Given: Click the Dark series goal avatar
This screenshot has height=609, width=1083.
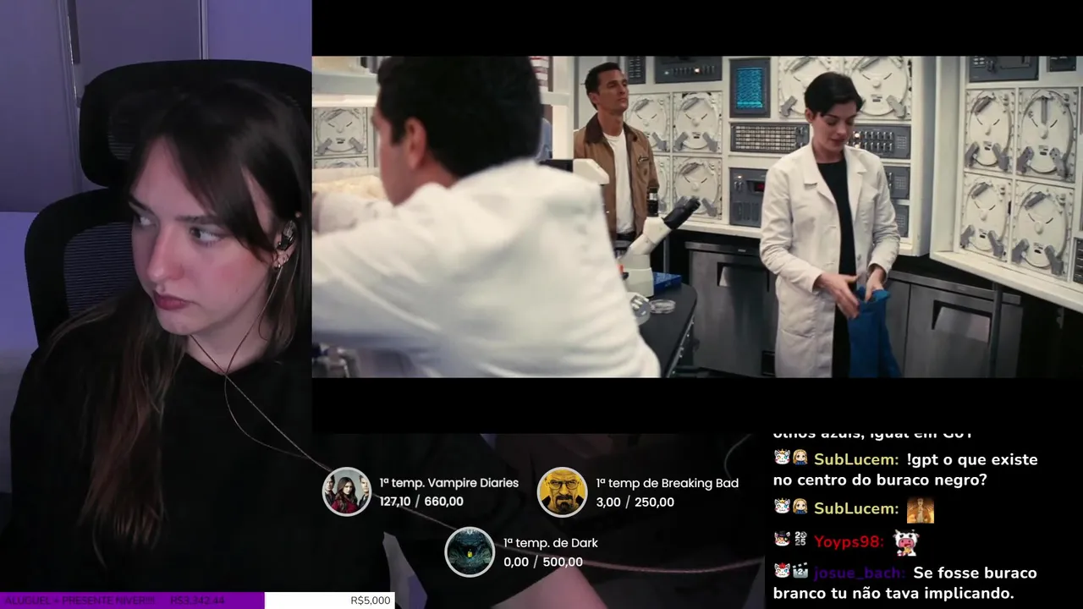Looking at the screenshot, I should click(x=470, y=552).
